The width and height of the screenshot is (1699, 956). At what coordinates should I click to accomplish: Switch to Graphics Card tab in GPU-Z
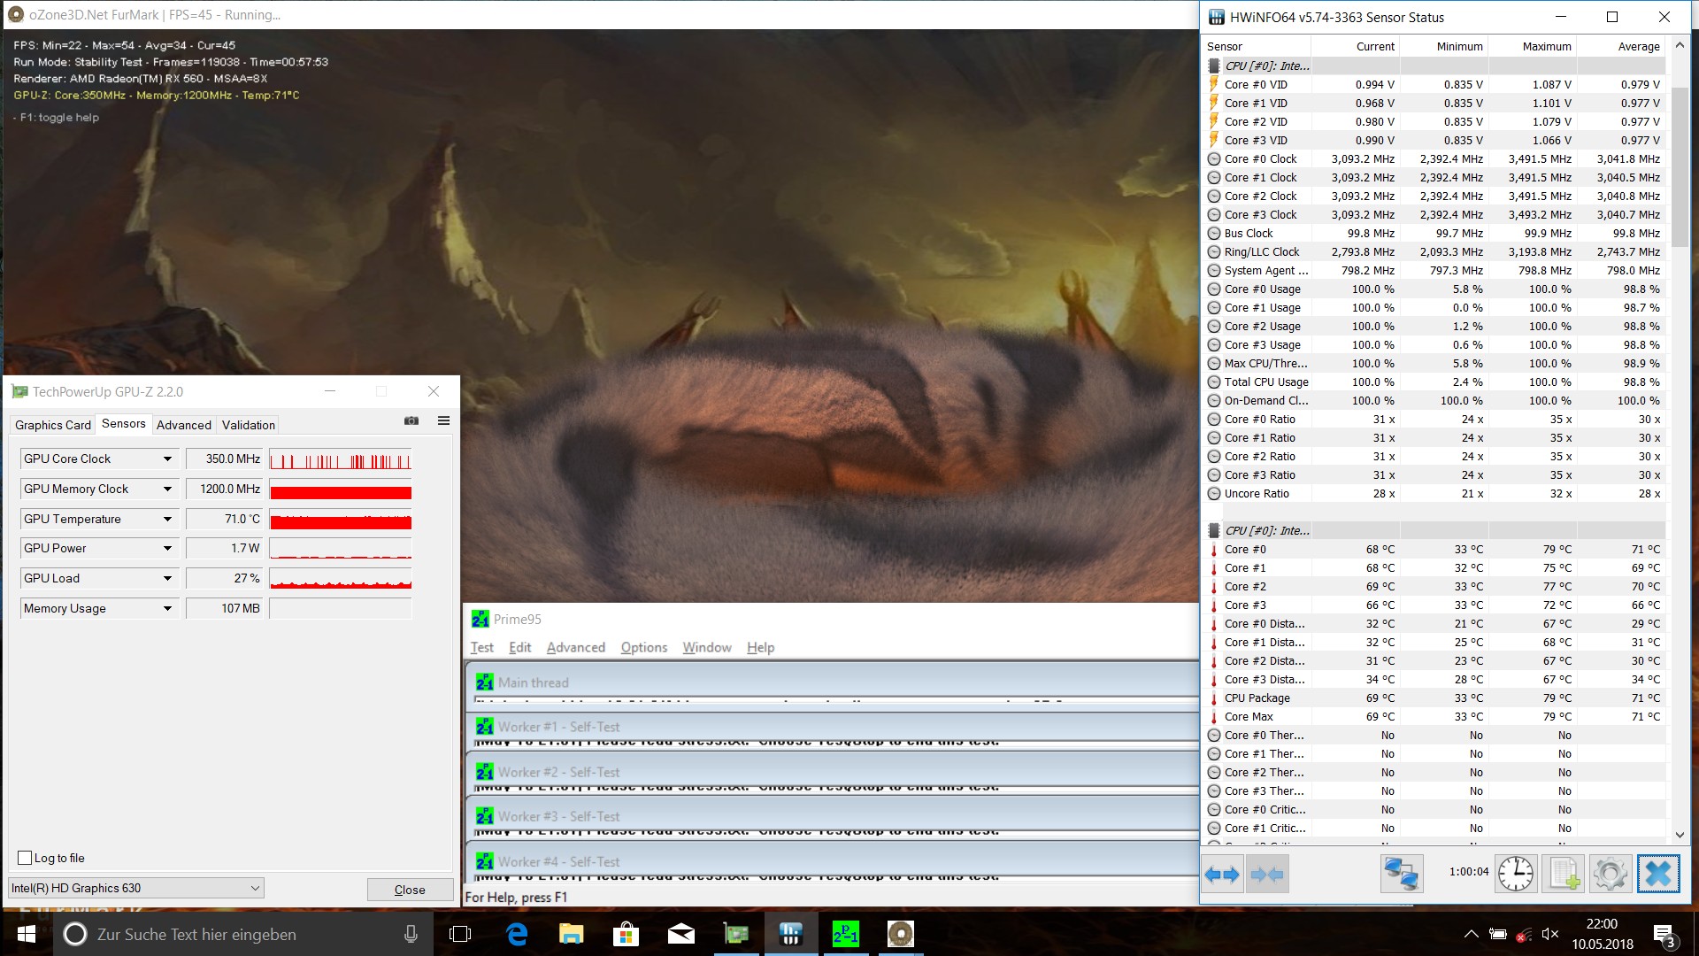[53, 425]
